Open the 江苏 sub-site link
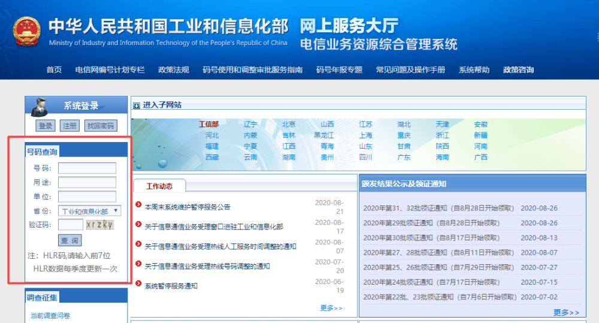The width and height of the screenshot is (599, 323). [365, 124]
